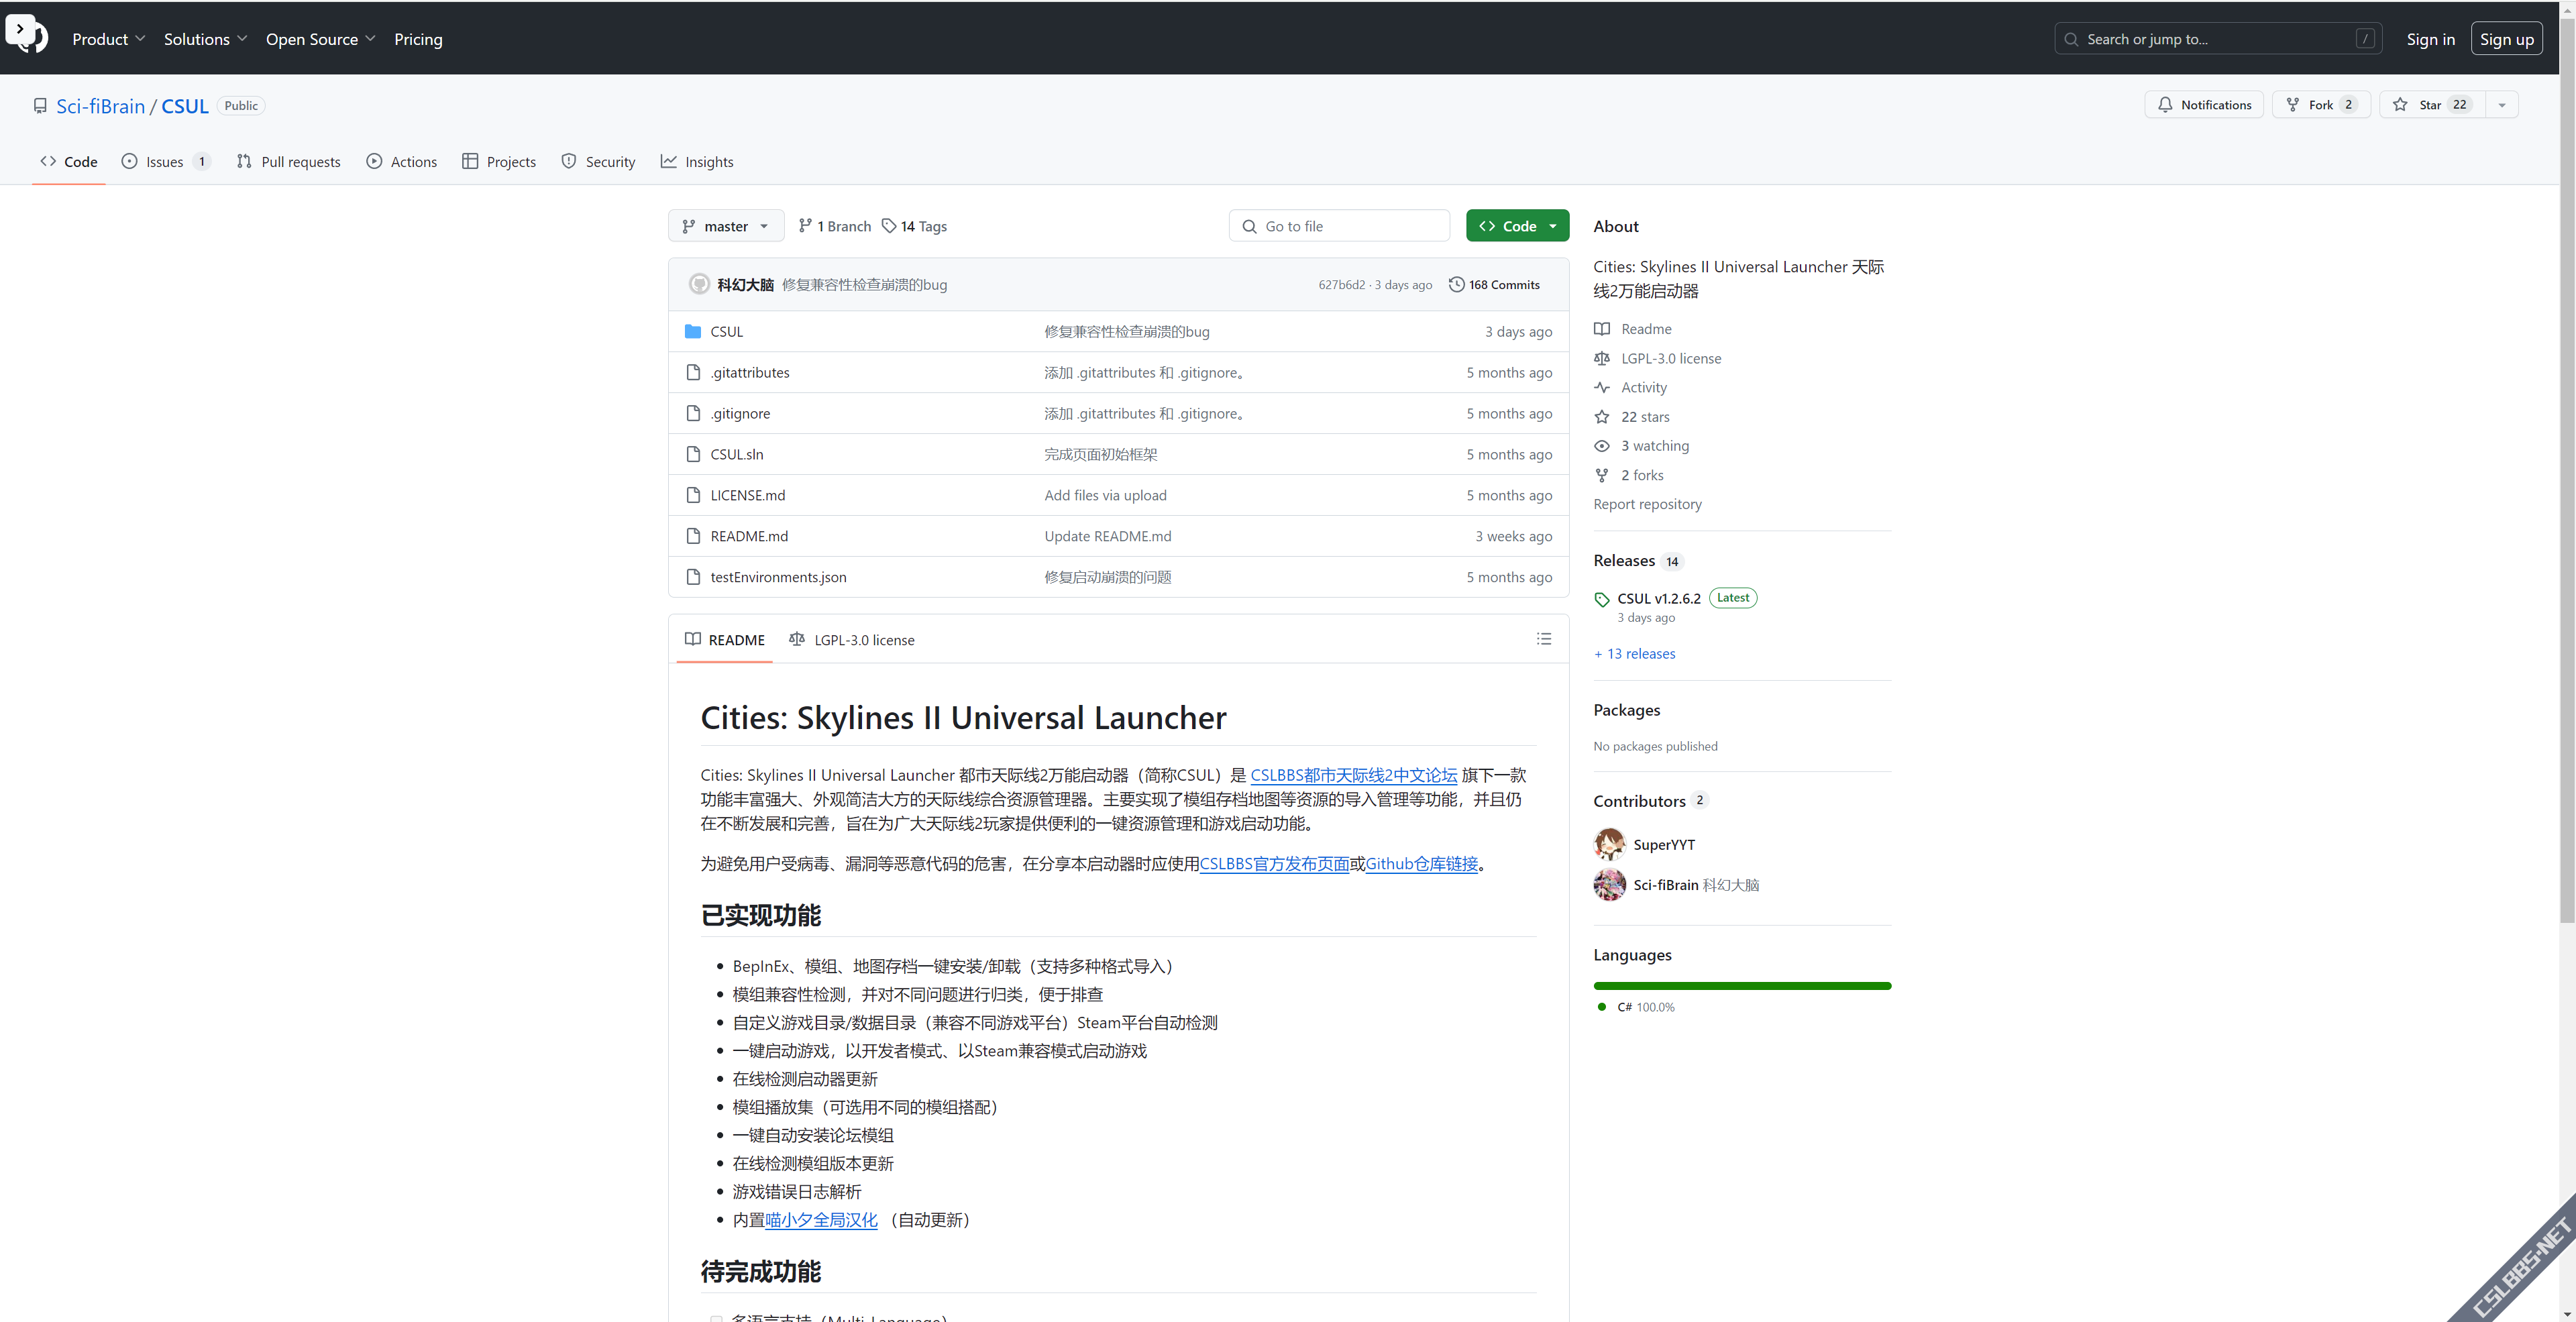This screenshot has height=1322, width=2576.
Task: Open the CSUL v1.2.6.2 release
Action: (1659, 598)
